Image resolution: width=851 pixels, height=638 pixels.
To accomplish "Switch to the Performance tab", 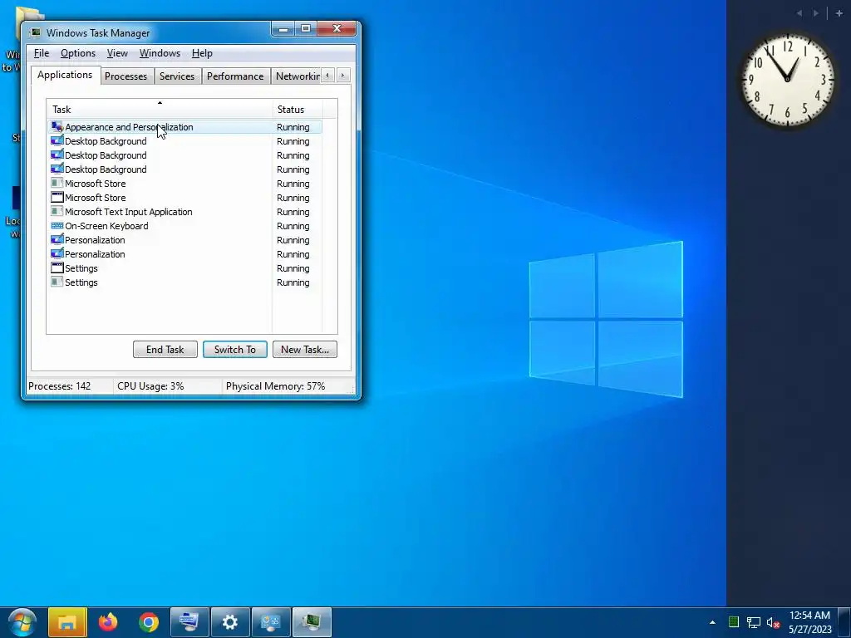I will [x=235, y=76].
